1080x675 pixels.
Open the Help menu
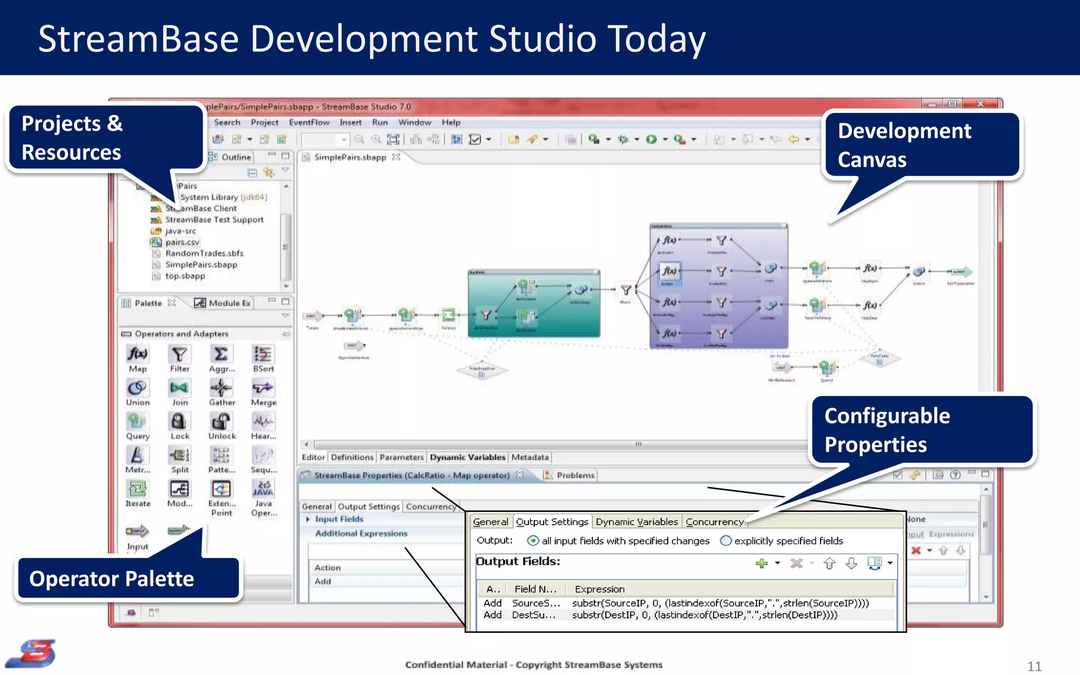pos(451,122)
